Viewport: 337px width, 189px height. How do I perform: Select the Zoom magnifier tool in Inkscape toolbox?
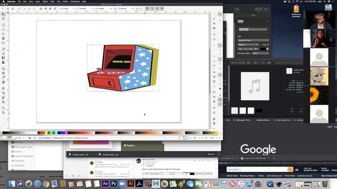pos(3,108)
